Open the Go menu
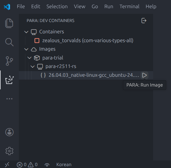171x168 pixels. (x=95, y=7)
